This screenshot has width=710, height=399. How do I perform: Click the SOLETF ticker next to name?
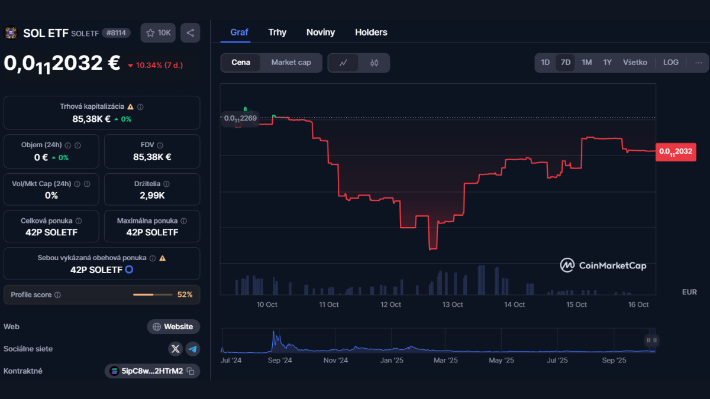click(85, 34)
